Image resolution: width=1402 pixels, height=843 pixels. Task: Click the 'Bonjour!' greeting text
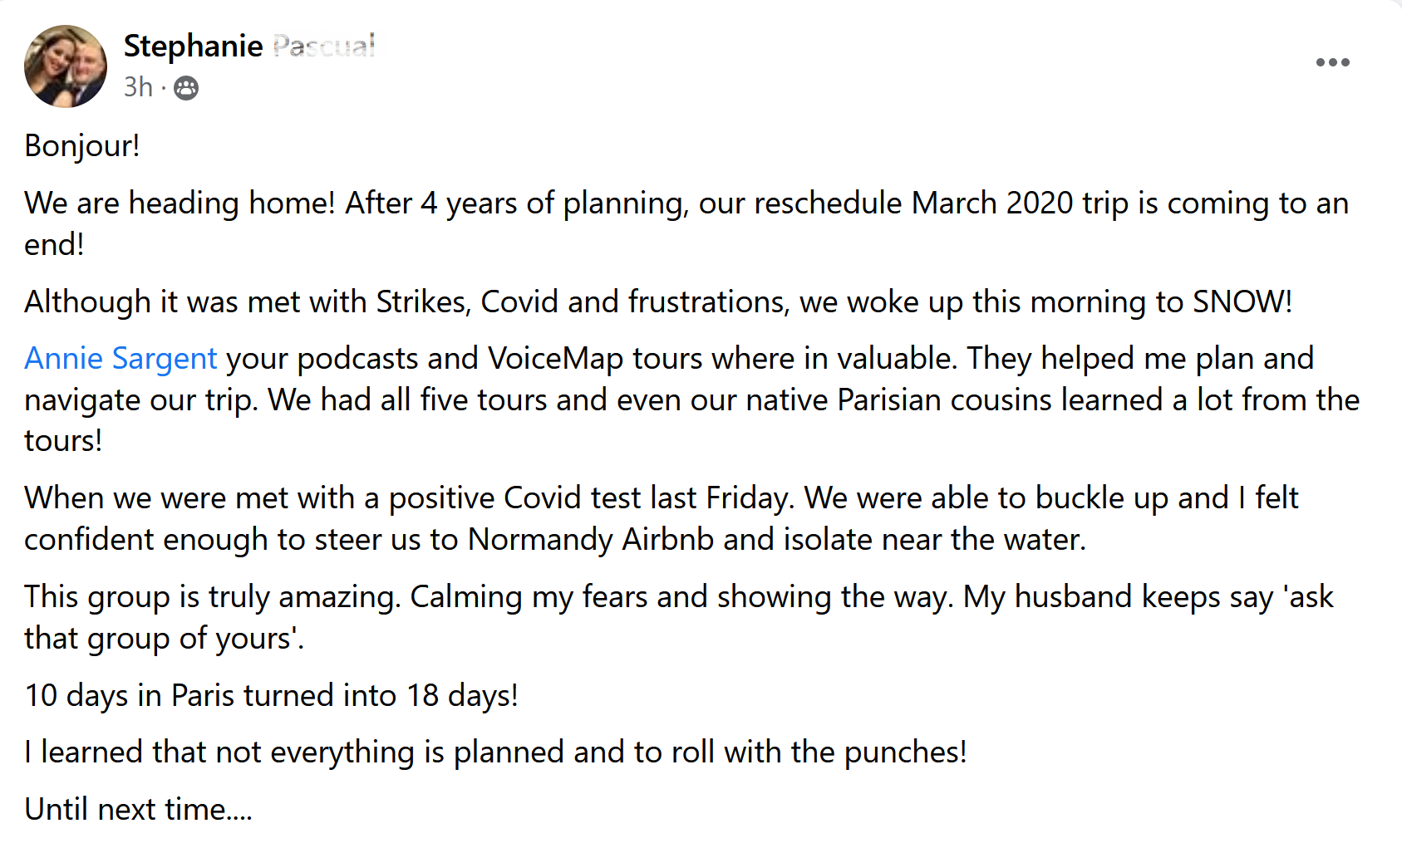pyautogui.click(x=82, y=146)
